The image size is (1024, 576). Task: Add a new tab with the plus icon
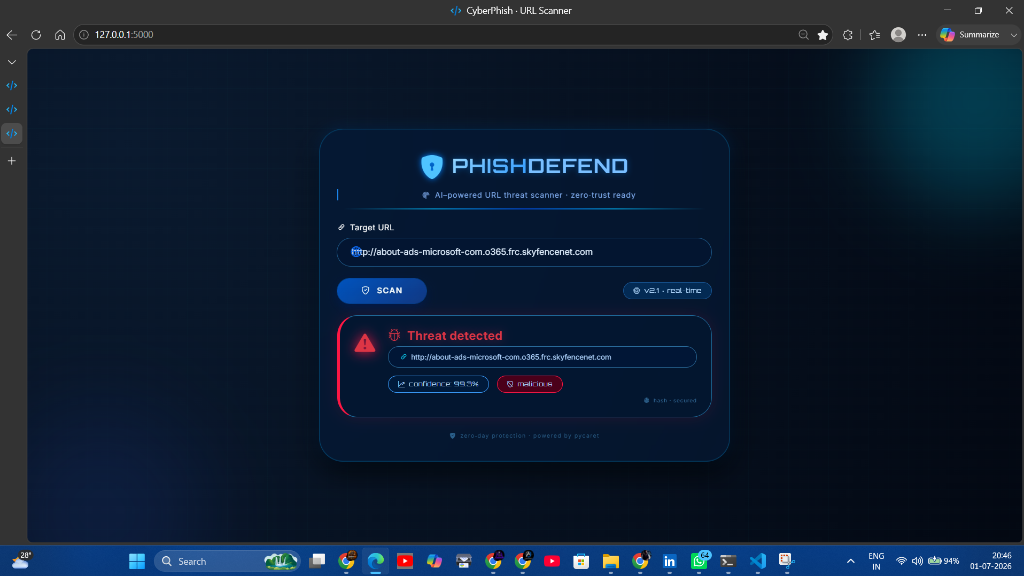pyautogui.click(x=12, y=161)
